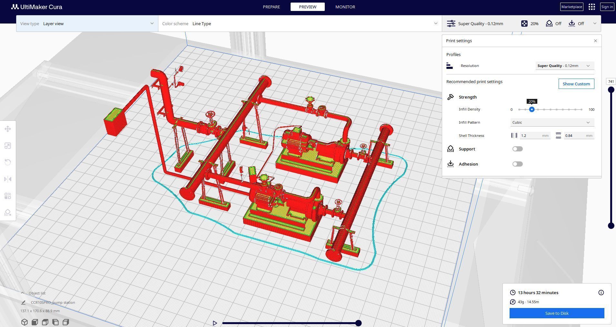The width and height of the screenshot is (616, 327).
Task: Close the Print settings panel
Action: click(x=595, y=41)
